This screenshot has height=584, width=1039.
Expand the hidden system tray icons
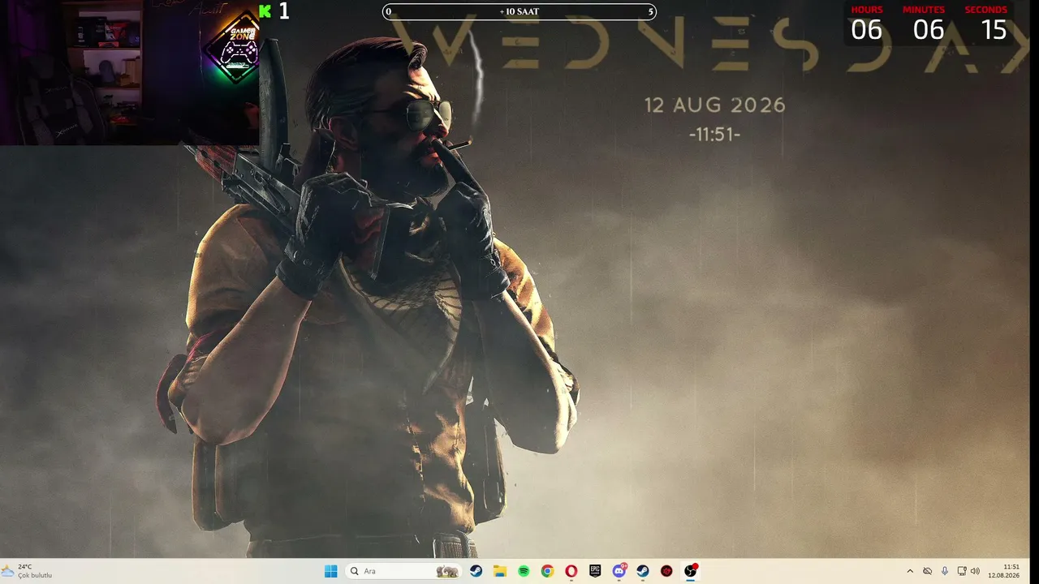[910, 571]
